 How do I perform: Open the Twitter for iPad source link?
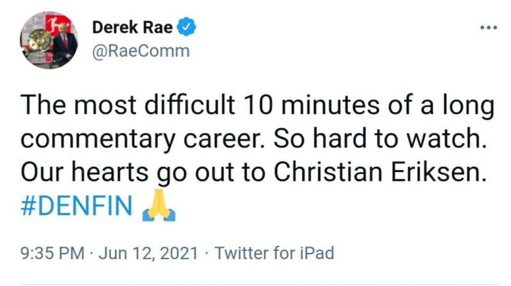pyautogui.click(x=275, y=253)
